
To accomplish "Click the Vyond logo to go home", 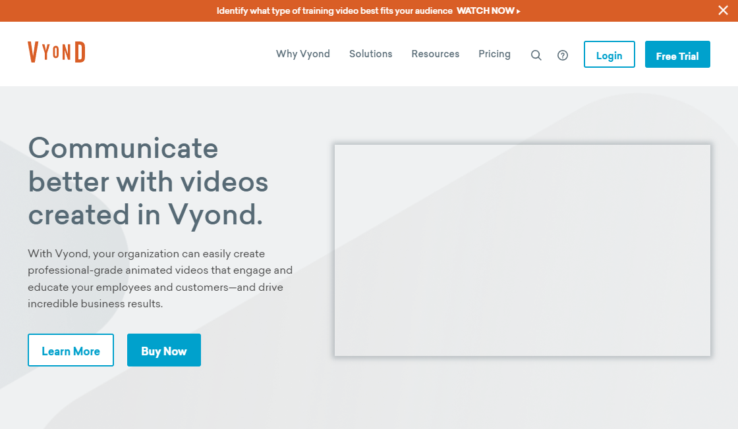I will pyautogui.click(x=57, y=51).
